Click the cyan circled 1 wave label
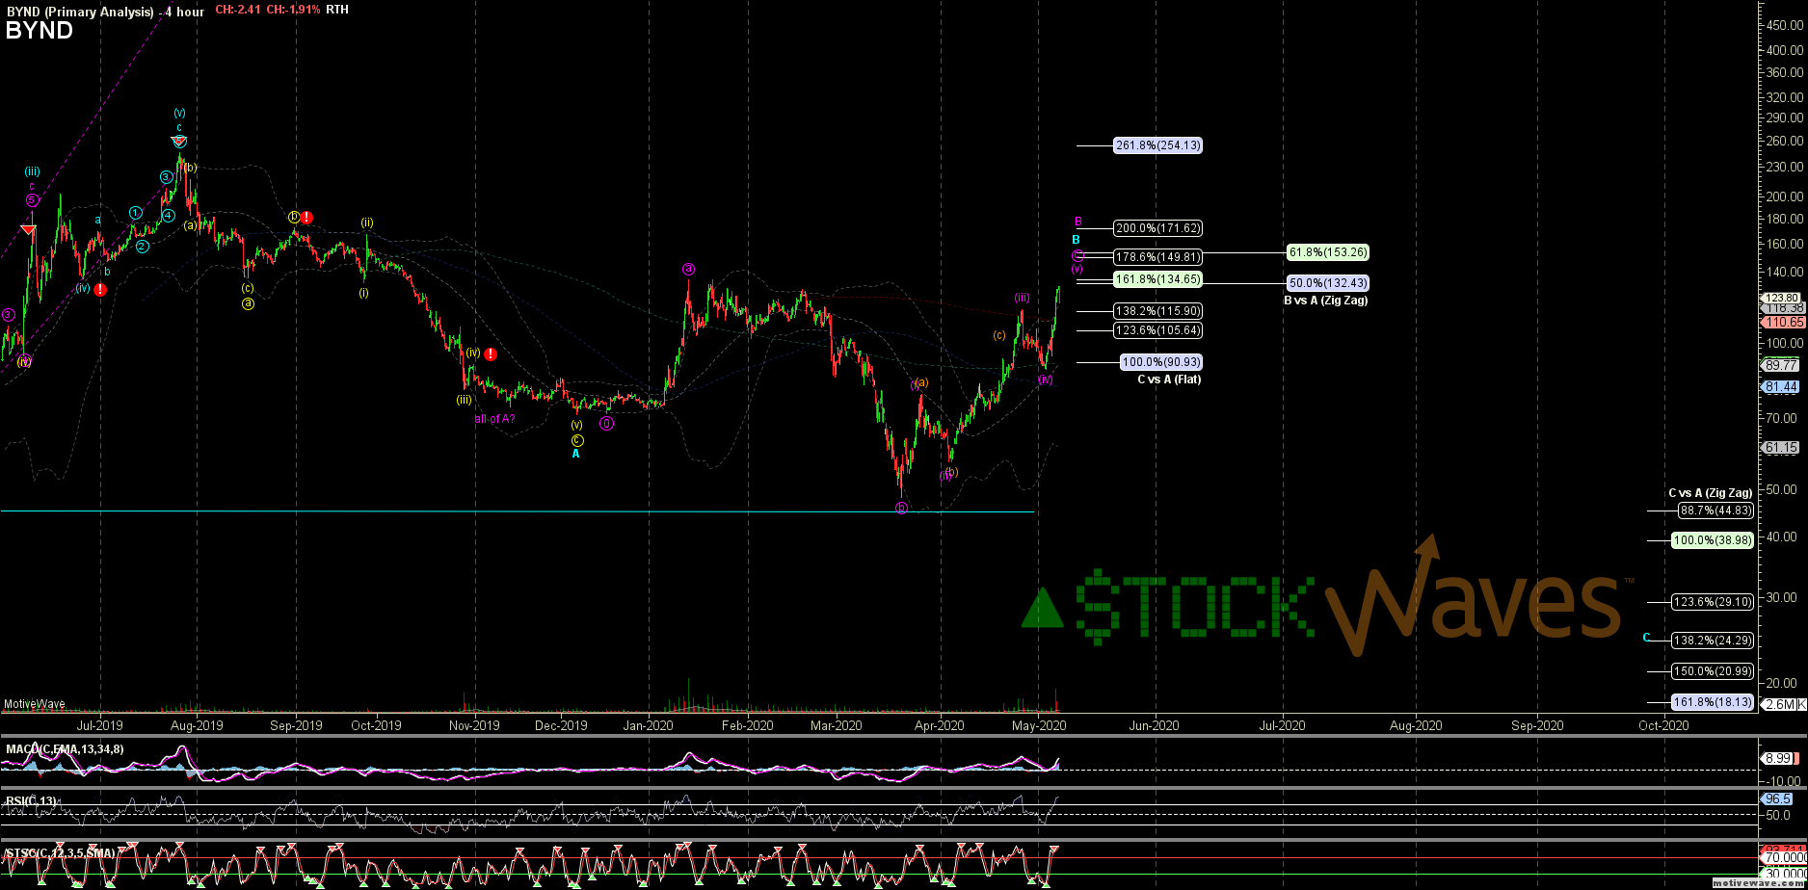Viewport: 1808px width, 890px height. (x=136, y=213)
